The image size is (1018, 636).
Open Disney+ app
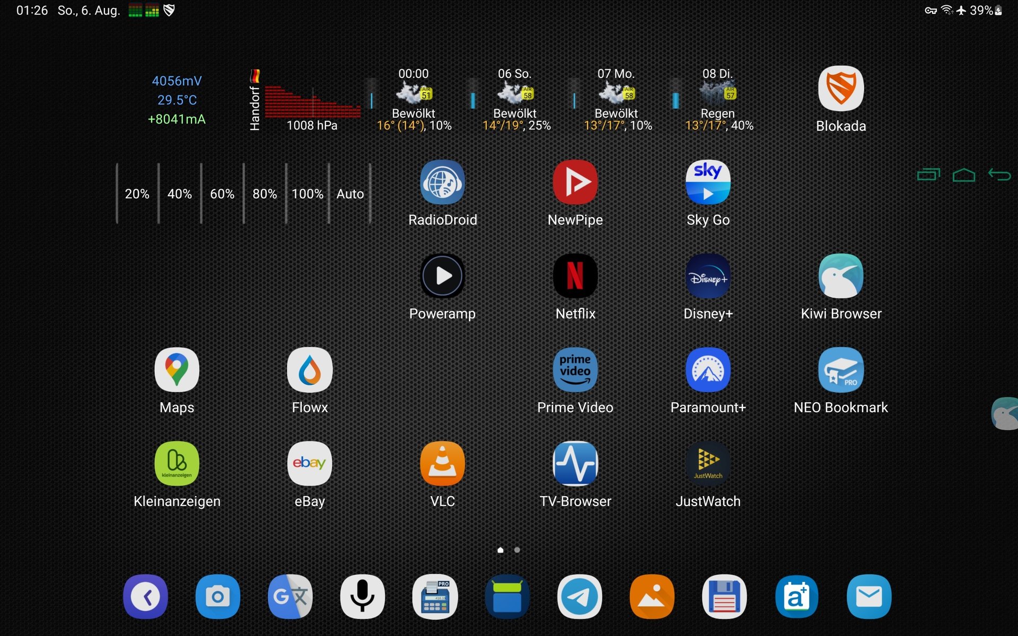(x=708, y=276)
